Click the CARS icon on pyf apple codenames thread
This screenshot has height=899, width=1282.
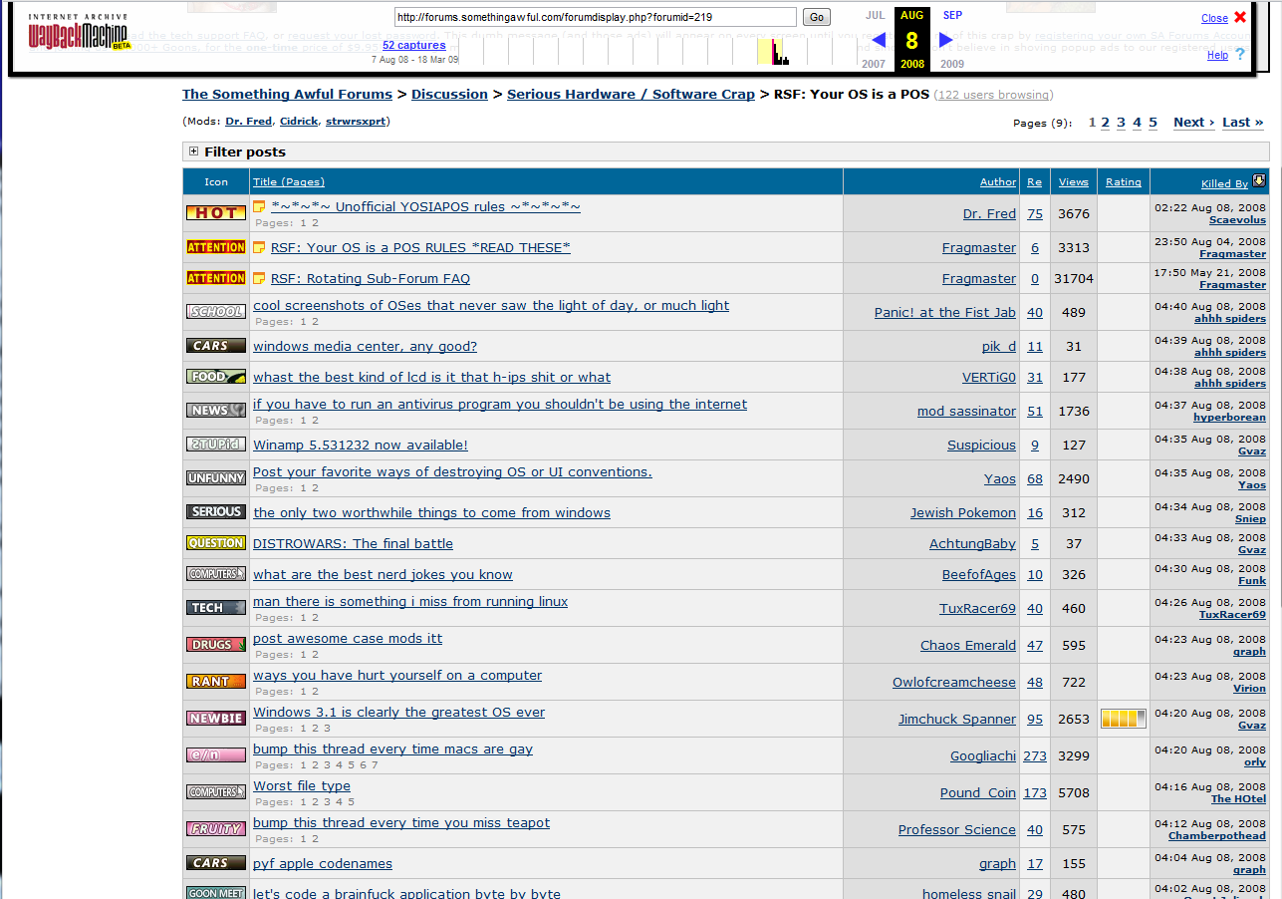216,863
